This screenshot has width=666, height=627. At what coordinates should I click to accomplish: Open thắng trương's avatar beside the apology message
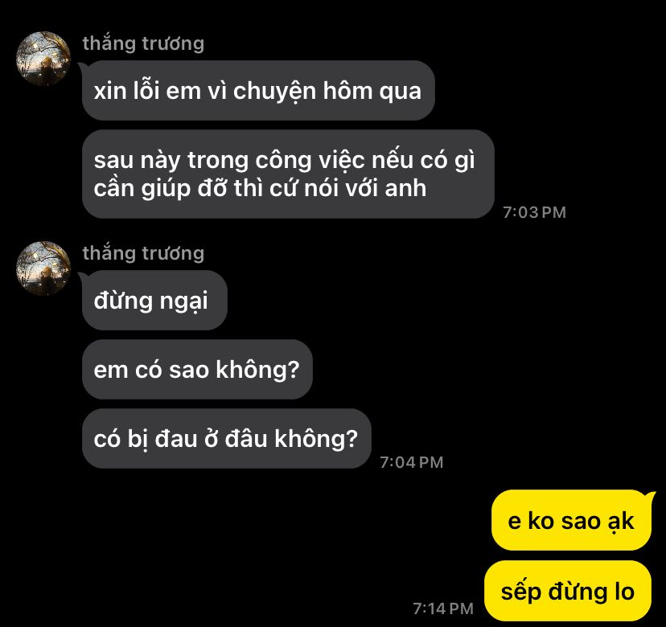coord(43,58)
